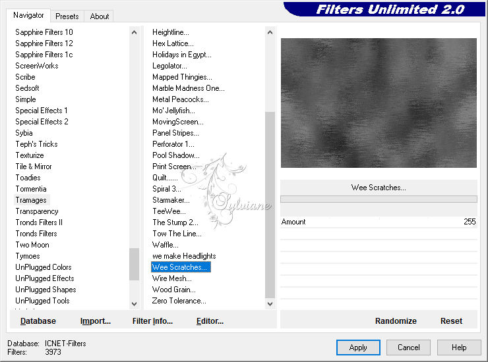Click the Cancel button
Screen dimensions: 488x362
click(408, 348)
